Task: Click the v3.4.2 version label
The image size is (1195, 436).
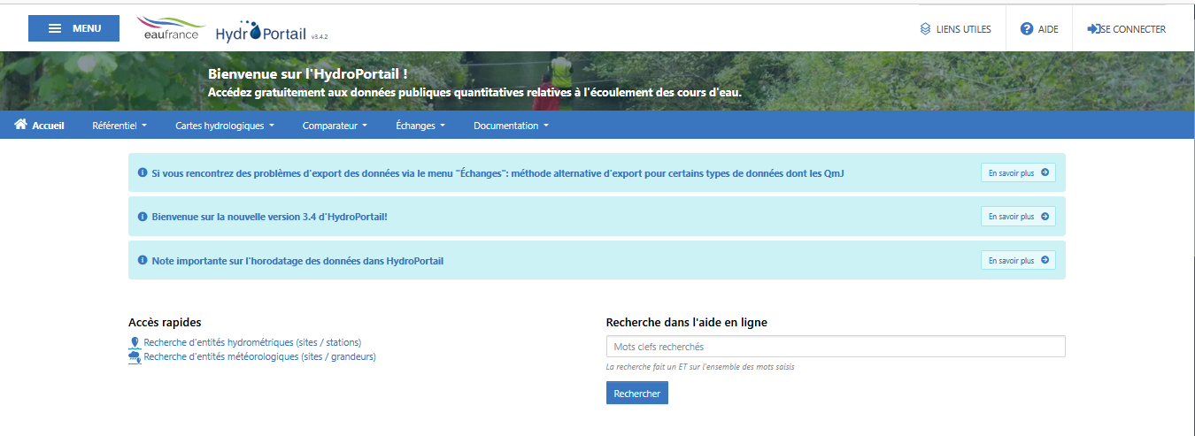Action: click(320, 37)
